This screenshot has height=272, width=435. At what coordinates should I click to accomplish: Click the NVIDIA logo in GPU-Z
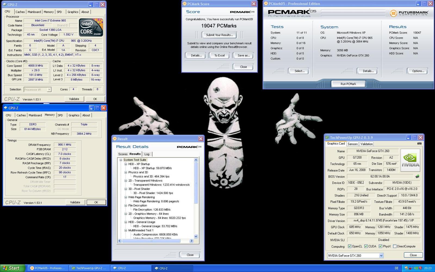click(411, 160)
